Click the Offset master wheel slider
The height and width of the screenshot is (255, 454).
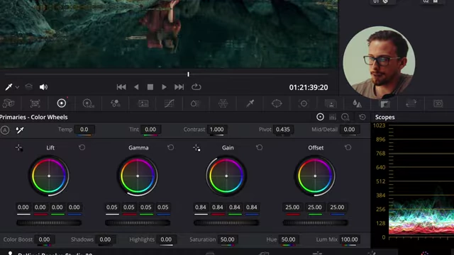point(315,222)
